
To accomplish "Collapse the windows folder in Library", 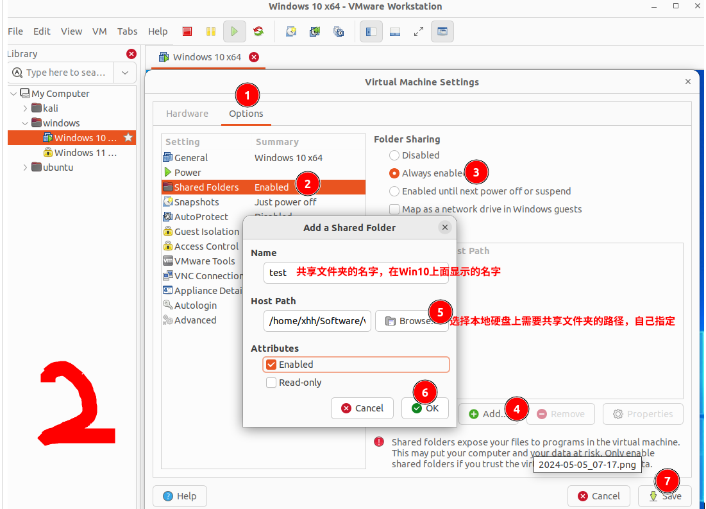I will (25, 123).
